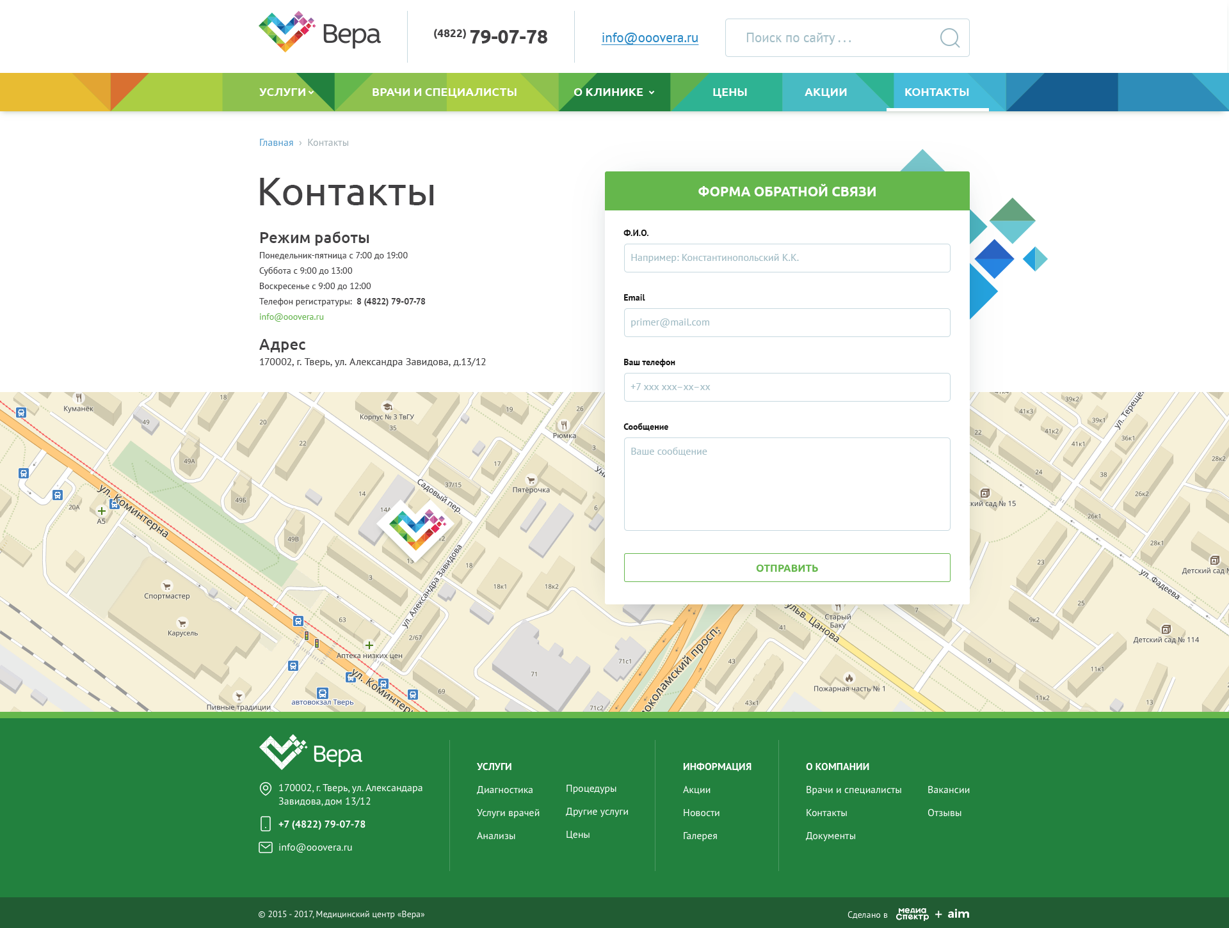Image resolution: width=1229 pixels, height=928 pixels.
Task: Click the location pin icon in the footer
Action: coord(265,789)
